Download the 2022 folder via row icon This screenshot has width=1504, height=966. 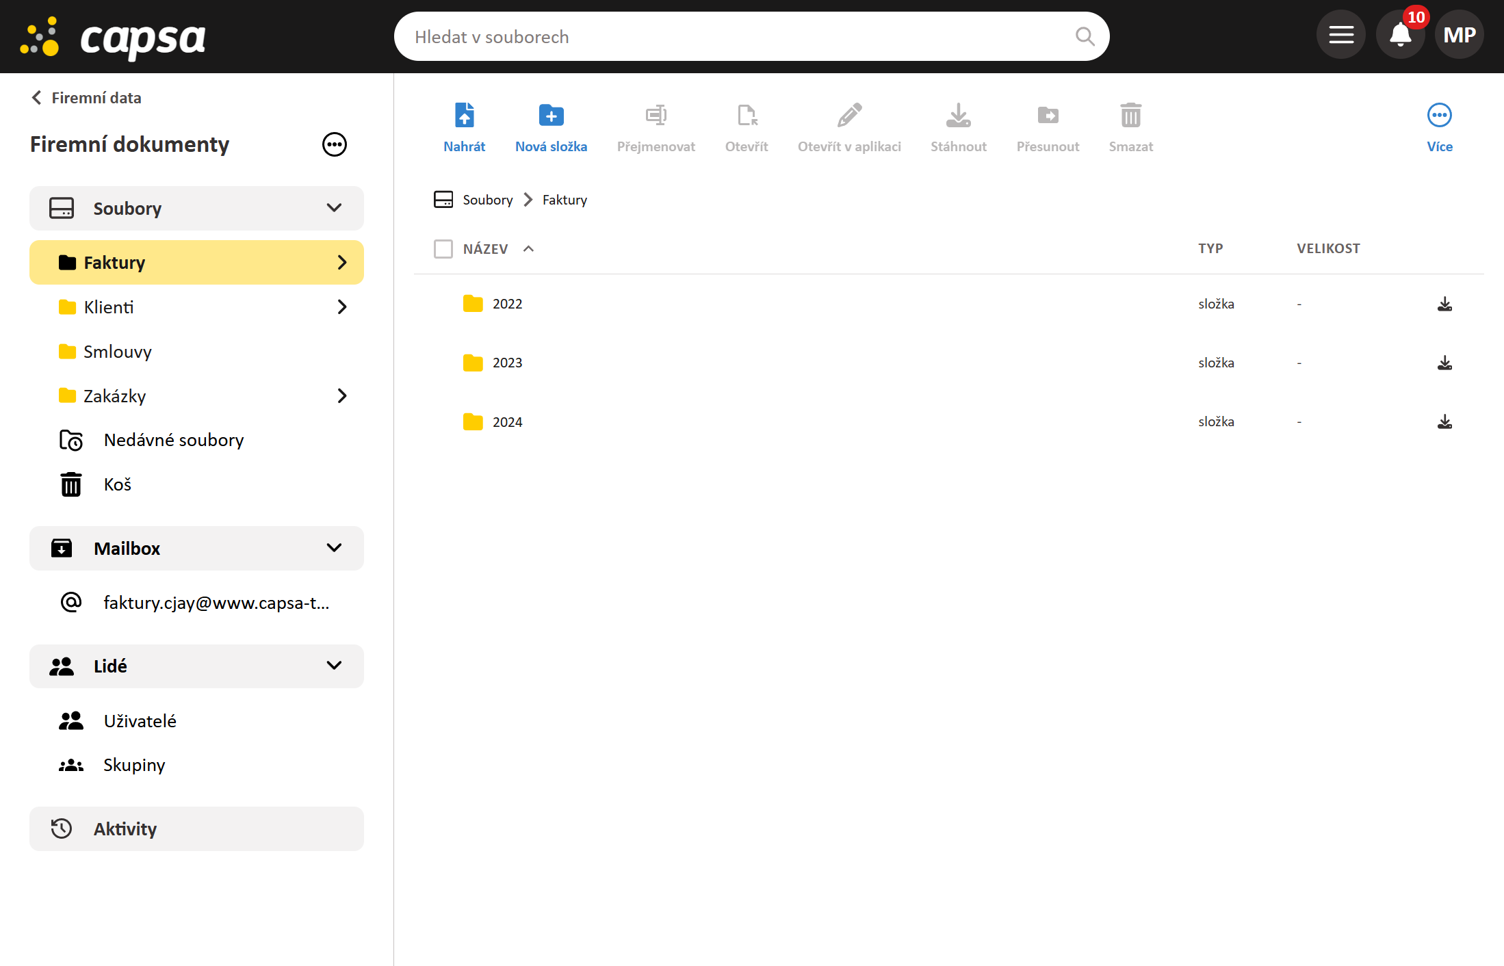pyautogui.click(x=1444, y=304)
